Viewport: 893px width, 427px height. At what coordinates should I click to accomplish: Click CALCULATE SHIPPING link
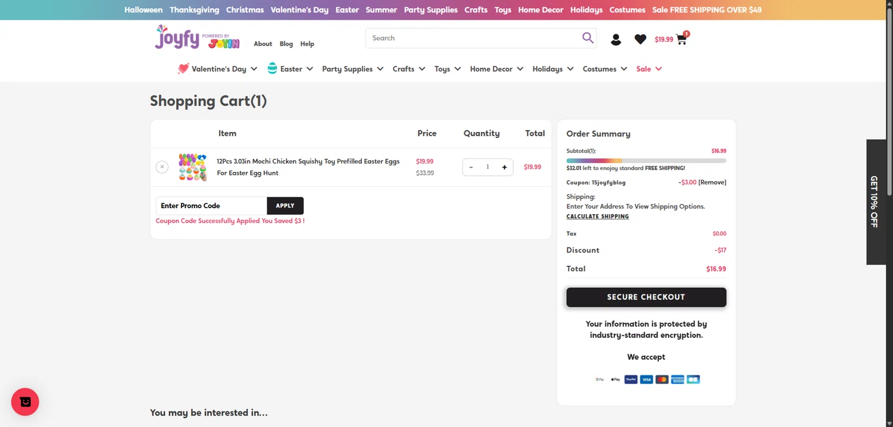597,216
